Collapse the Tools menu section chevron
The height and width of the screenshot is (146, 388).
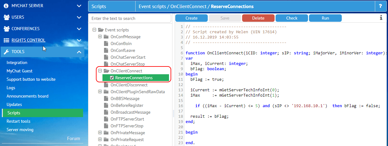coord(79,52)
